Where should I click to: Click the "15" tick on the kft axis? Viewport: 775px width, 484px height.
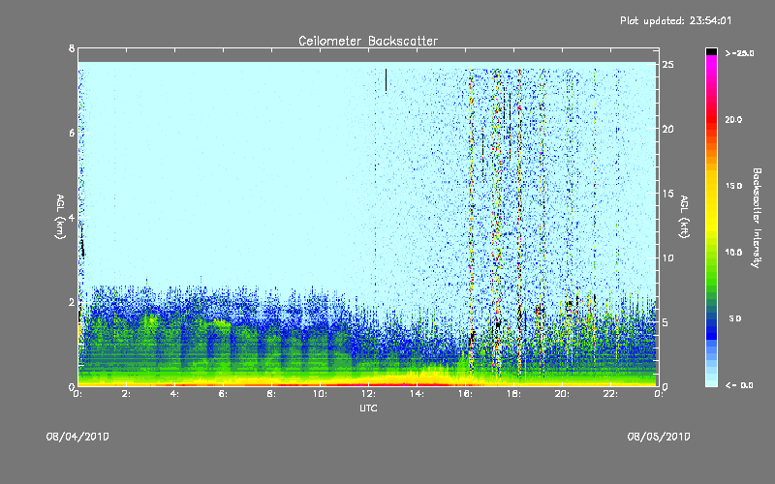(x=668, y=194)
